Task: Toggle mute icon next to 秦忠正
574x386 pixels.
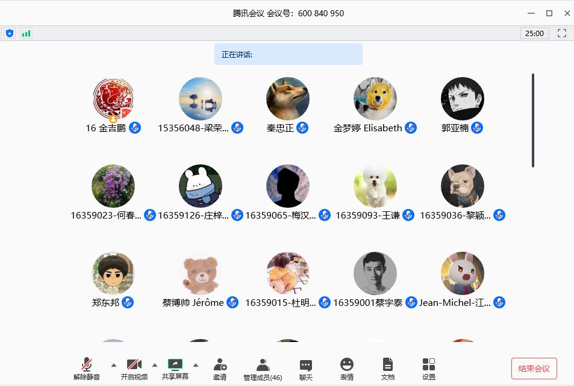Action: pyautogui.click(x=302, y=128)
